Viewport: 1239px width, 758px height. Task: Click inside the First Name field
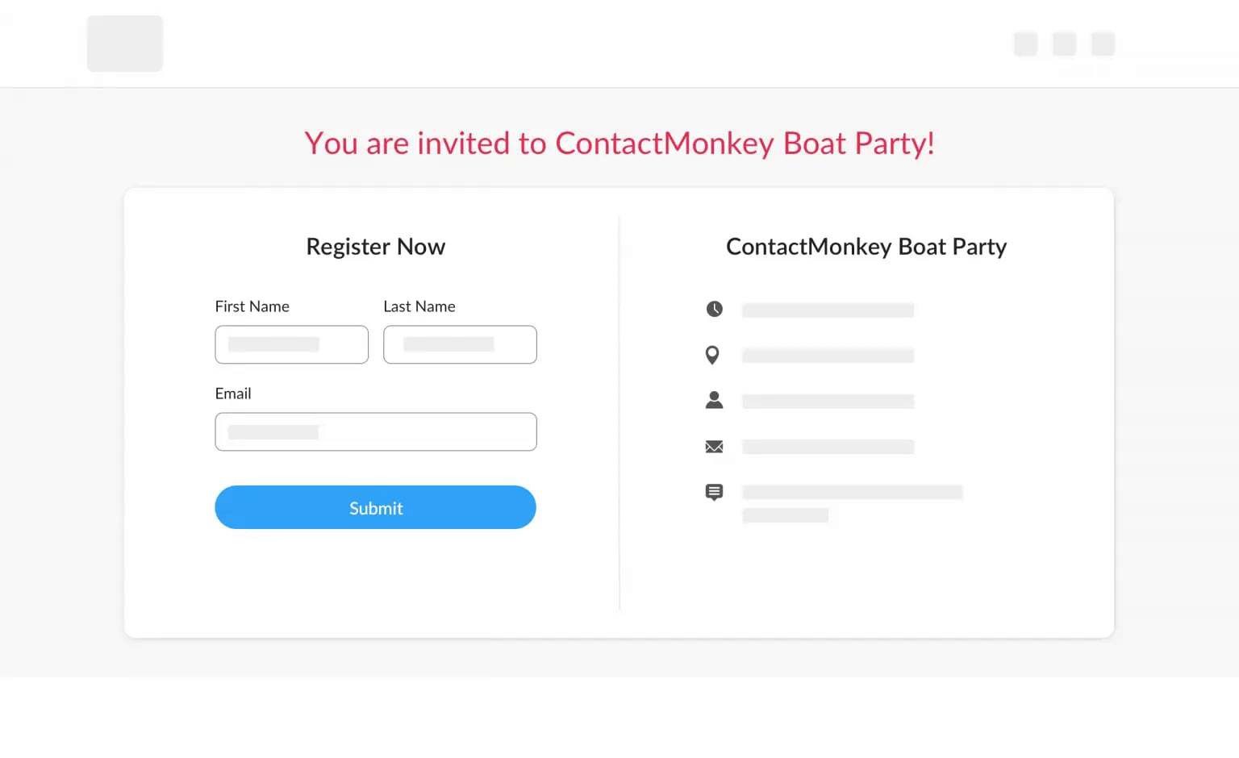coord(291,344)
